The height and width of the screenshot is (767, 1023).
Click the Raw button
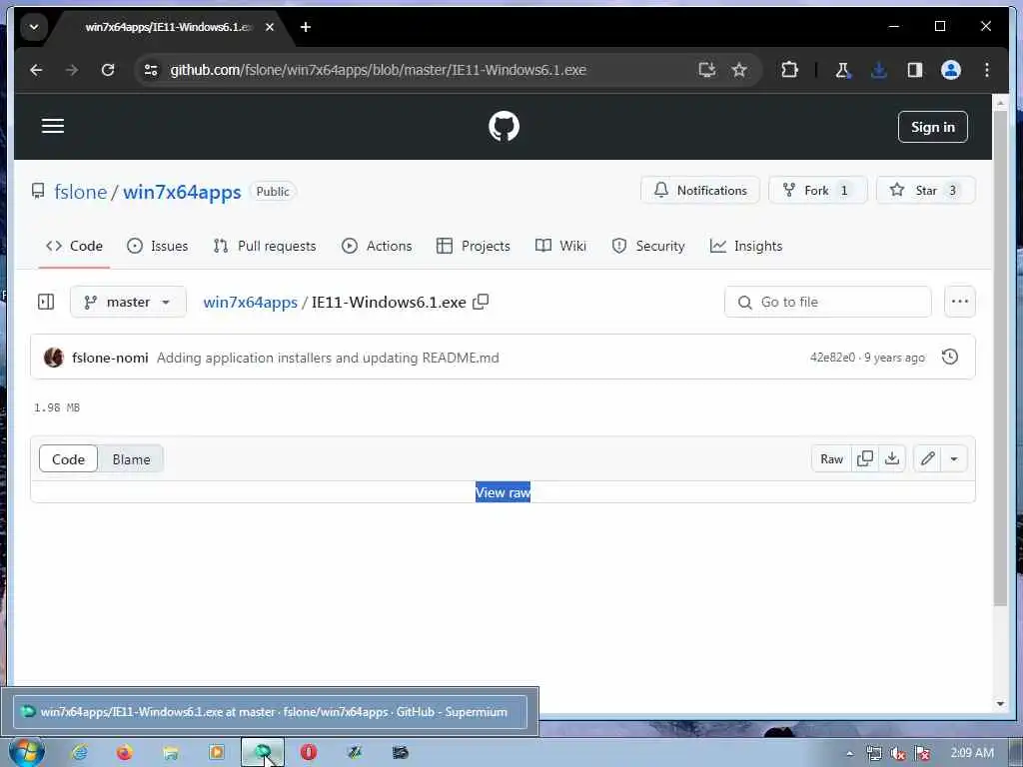click(831, 459)
